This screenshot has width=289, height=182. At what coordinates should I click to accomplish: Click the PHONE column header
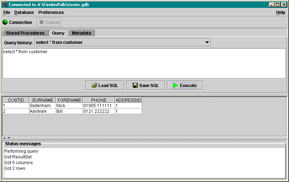click(x=99, y=100)
